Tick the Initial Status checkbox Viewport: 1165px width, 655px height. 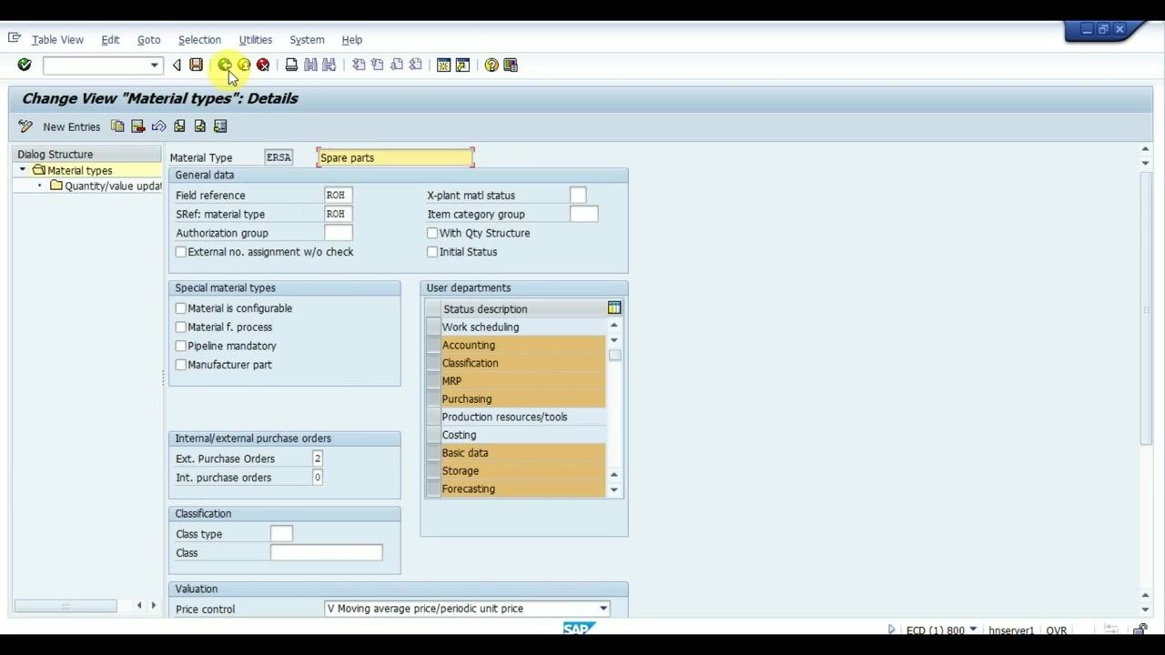tap(432, 252)
